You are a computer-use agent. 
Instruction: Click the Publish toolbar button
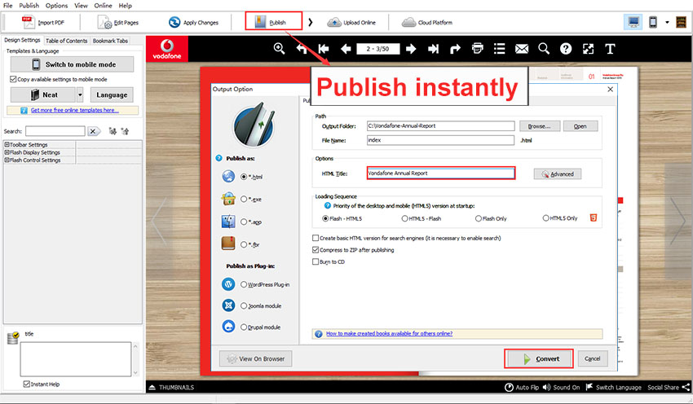(x=273, y=22)
